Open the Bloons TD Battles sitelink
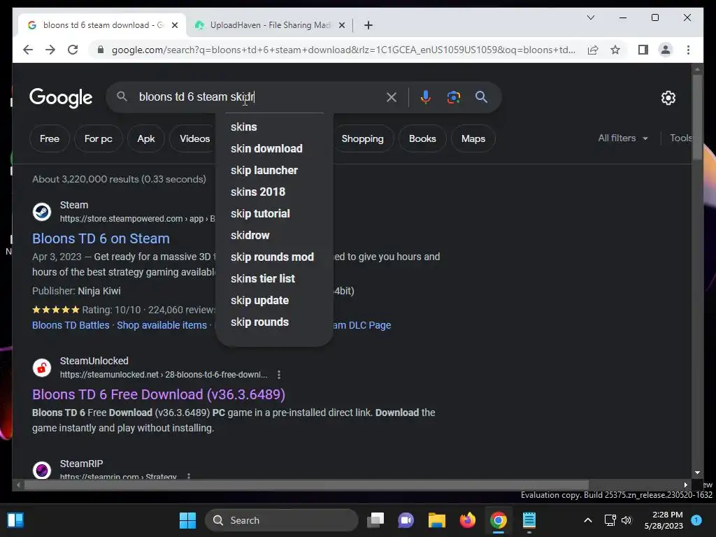 pyautogui.click(x=71, y=325)
